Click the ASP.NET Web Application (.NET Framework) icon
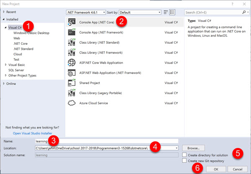The width and height of the screenshot is (251, 174). [72, 73]
